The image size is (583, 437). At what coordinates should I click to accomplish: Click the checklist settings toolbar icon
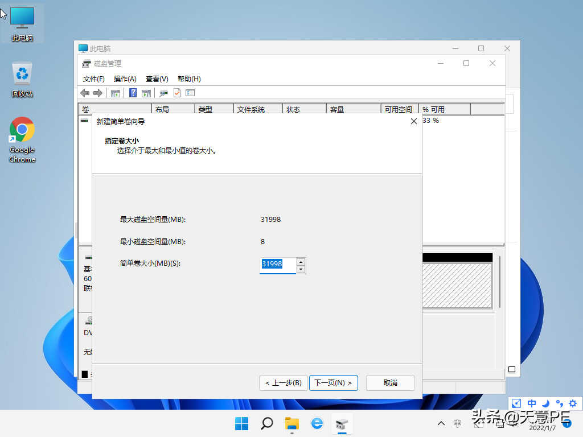point(190,93)
